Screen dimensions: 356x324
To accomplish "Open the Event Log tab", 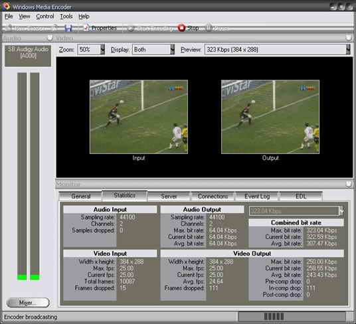I will point(257,197).
